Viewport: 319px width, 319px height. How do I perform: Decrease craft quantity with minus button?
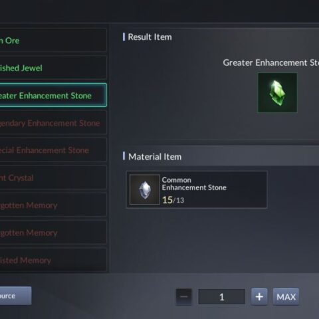click(183, 296)
